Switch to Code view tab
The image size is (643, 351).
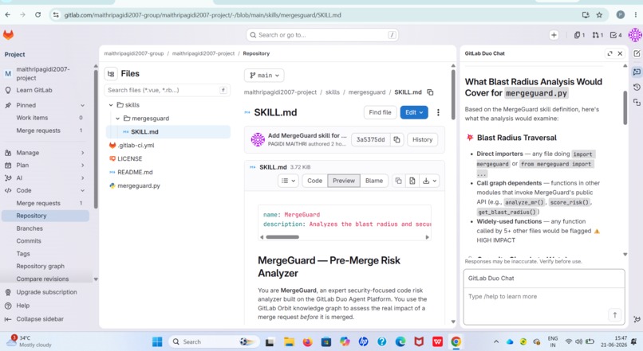314,181
